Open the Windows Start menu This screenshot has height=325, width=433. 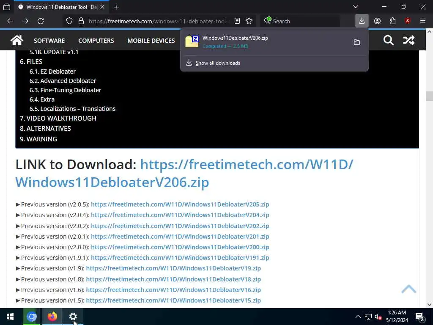10,317
